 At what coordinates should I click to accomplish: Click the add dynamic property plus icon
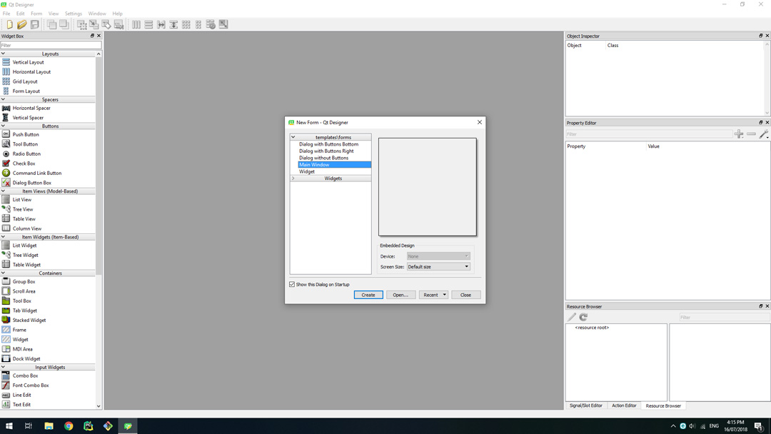(x=739, y=133)
